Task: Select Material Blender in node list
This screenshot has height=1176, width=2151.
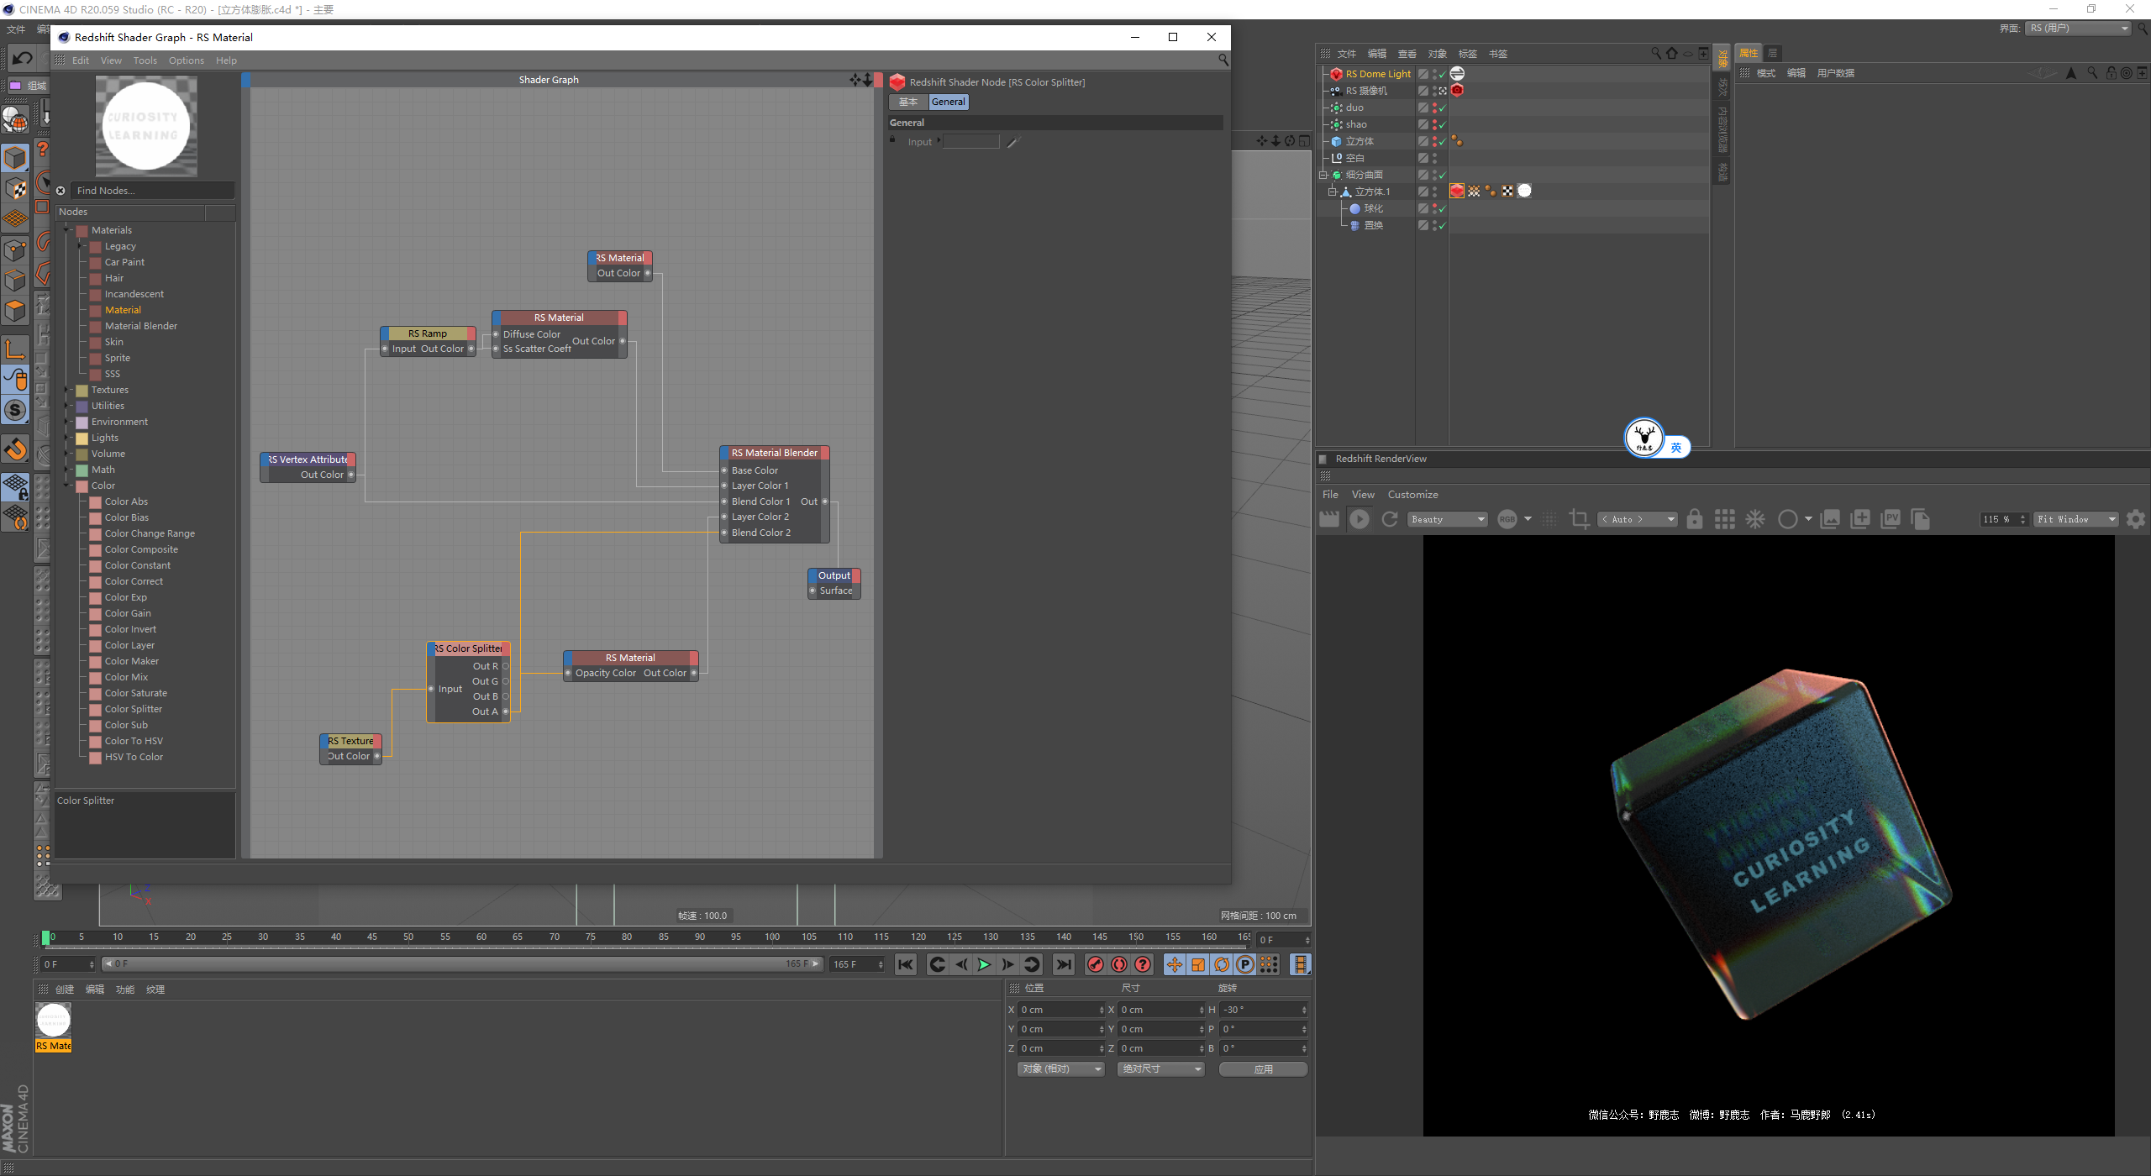Action: point(140,326)
